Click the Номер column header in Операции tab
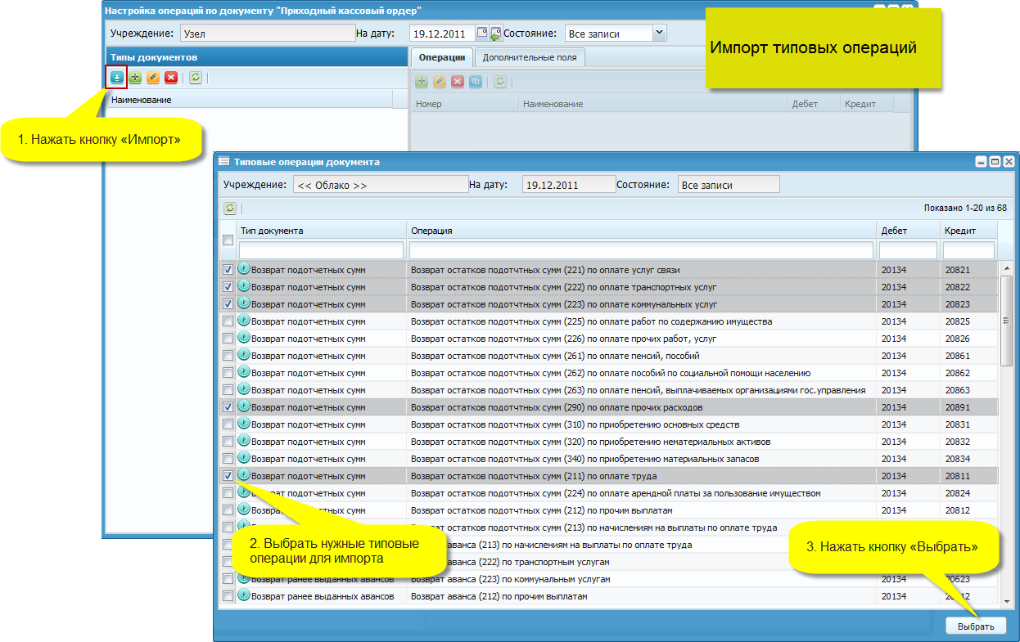Screen dimensions: 1020x642 464,104
